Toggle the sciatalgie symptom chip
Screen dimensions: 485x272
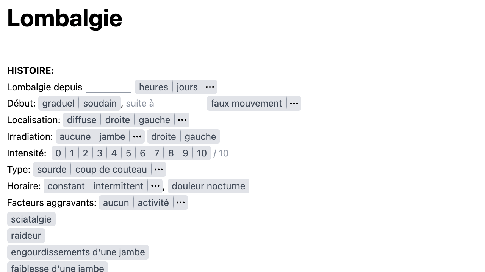coord(31,219)
